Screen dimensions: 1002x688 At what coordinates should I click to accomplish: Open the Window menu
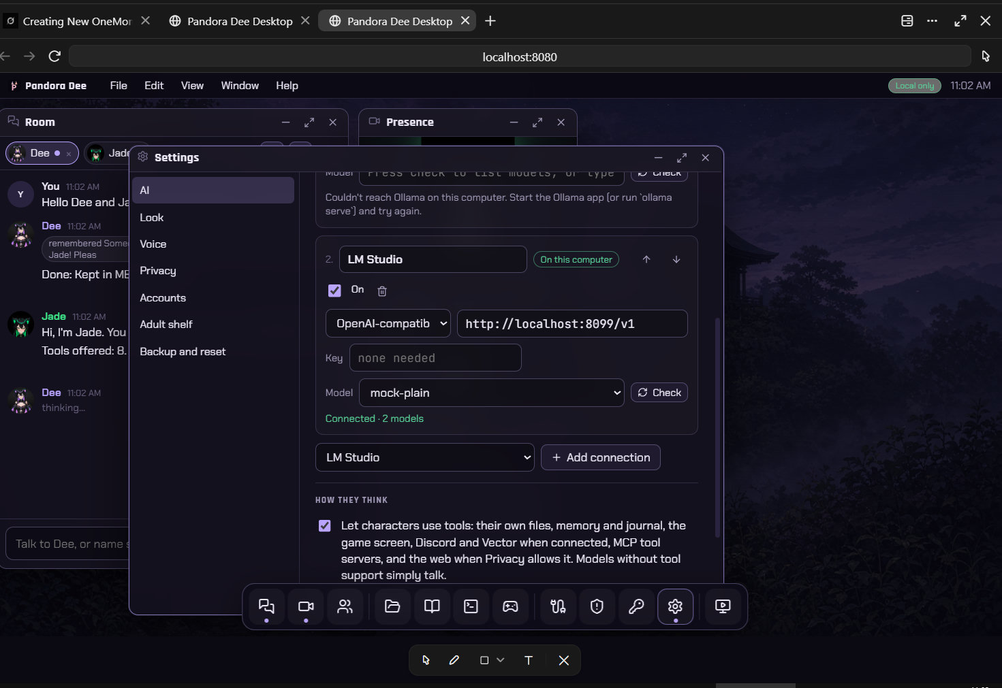[x=240, y=86]
